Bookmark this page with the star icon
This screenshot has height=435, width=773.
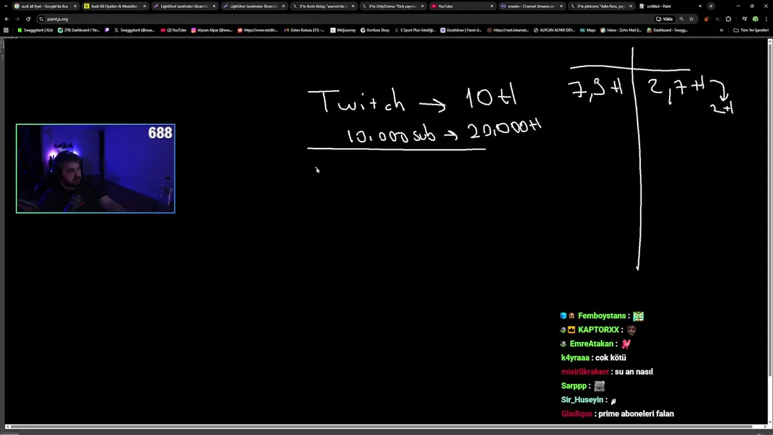coord(691,19)
